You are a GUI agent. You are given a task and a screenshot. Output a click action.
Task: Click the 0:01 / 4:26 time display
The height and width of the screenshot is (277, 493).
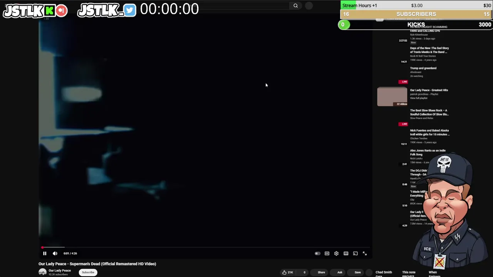[70, 254]
